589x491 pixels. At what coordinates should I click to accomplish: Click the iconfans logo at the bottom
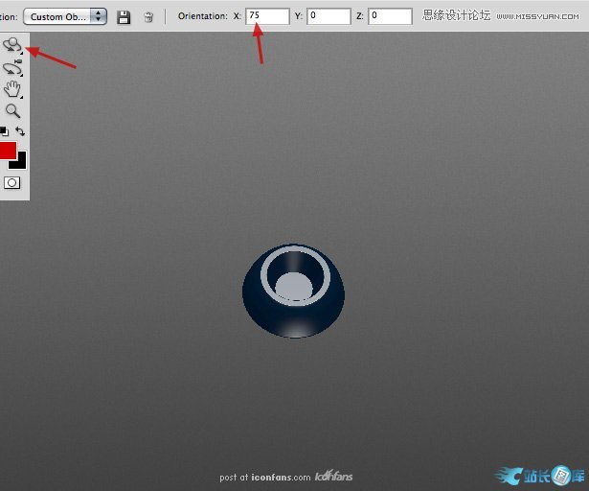pyautogui.click(x=334, y=477)
